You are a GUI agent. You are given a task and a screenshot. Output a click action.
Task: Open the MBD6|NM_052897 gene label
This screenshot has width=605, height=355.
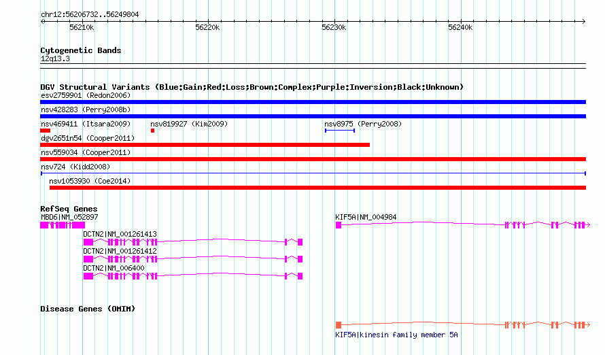pyautogui.click(x=69, y=217)
